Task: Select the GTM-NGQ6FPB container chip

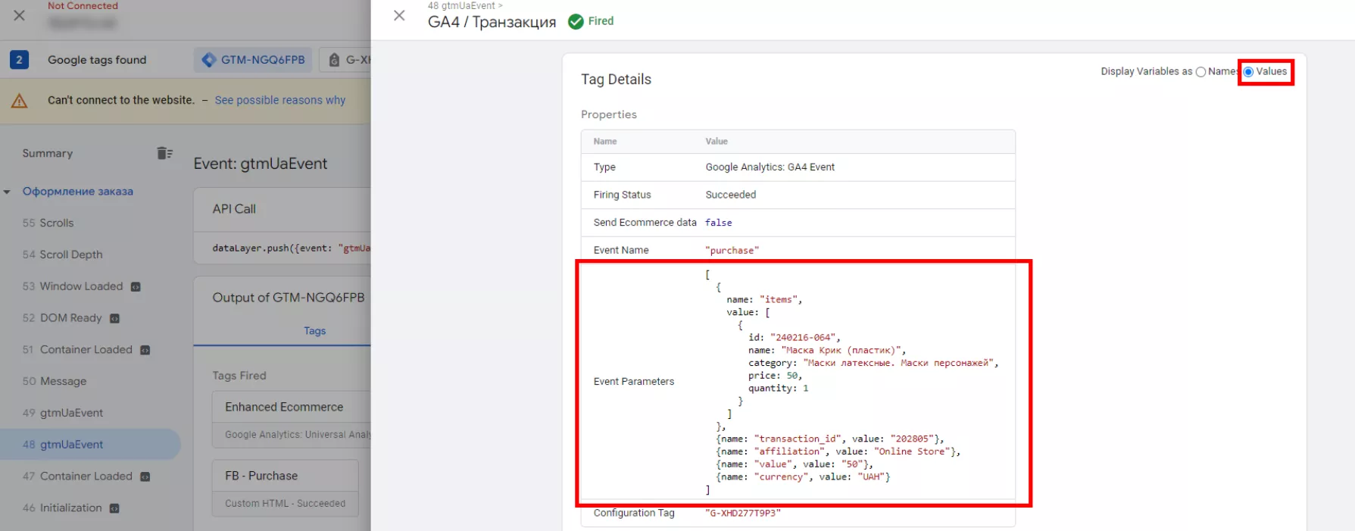Action: pyautogui.click(x=254, y=60)
